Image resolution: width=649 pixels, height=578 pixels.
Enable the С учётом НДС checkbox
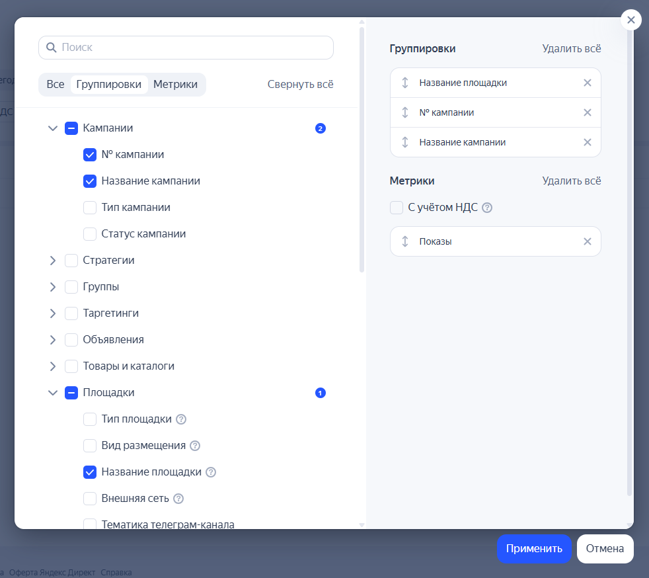(x=397, y=208)
